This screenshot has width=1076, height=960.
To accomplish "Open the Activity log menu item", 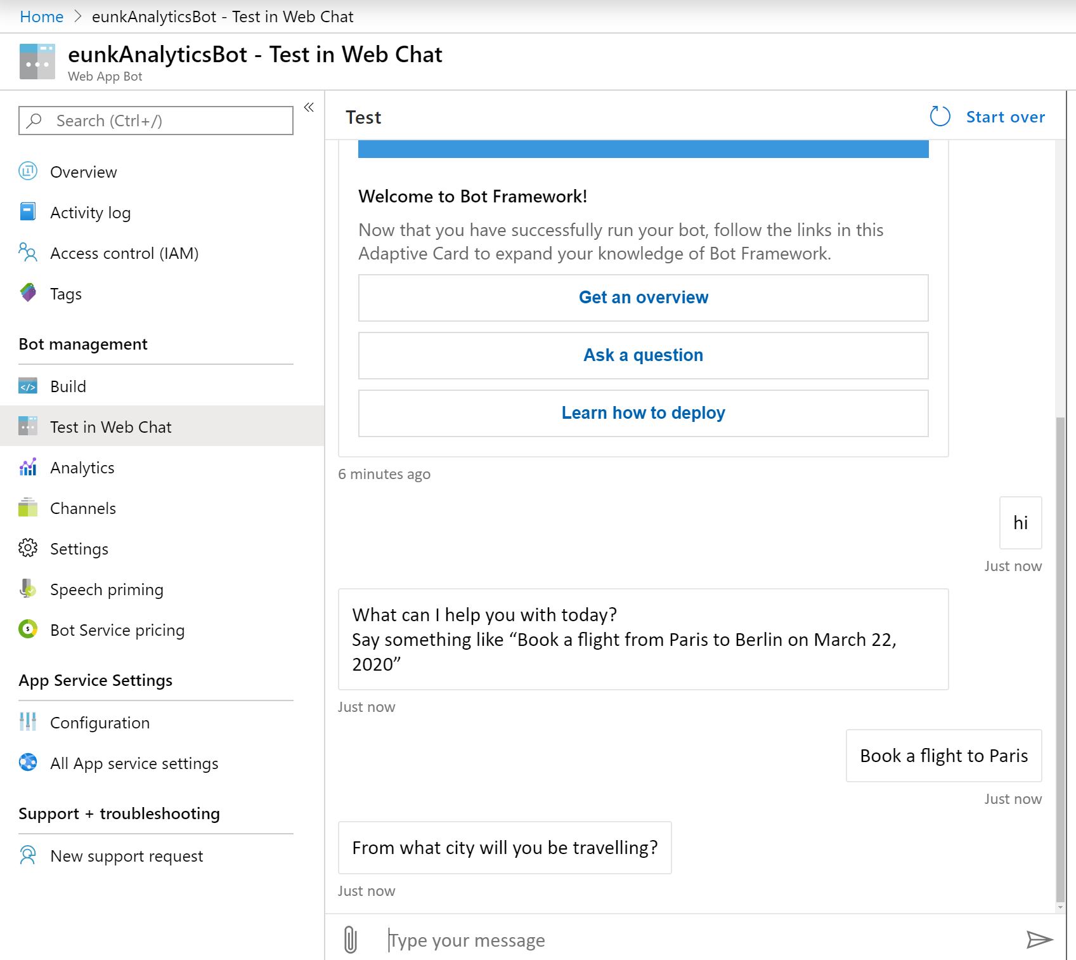I will (162, 213).
